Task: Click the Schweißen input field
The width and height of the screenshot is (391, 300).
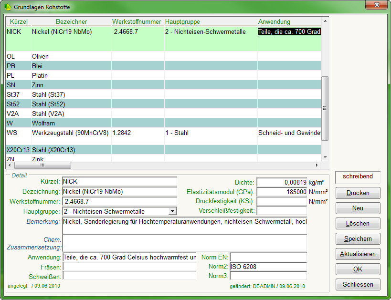Action: [x=129, y=276]
